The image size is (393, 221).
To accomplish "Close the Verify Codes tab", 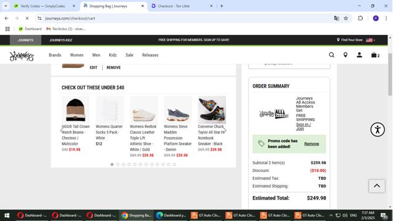I will tap(74, 6).
